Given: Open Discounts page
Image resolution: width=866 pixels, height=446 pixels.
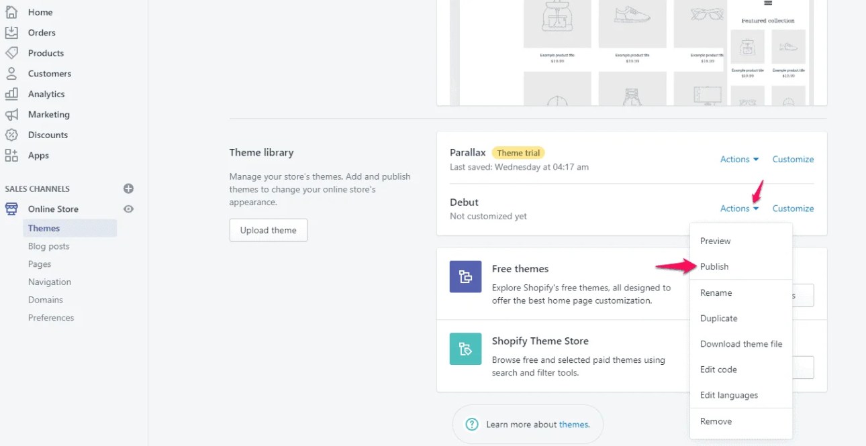Looking at the screenshot, I should (48, 135).
